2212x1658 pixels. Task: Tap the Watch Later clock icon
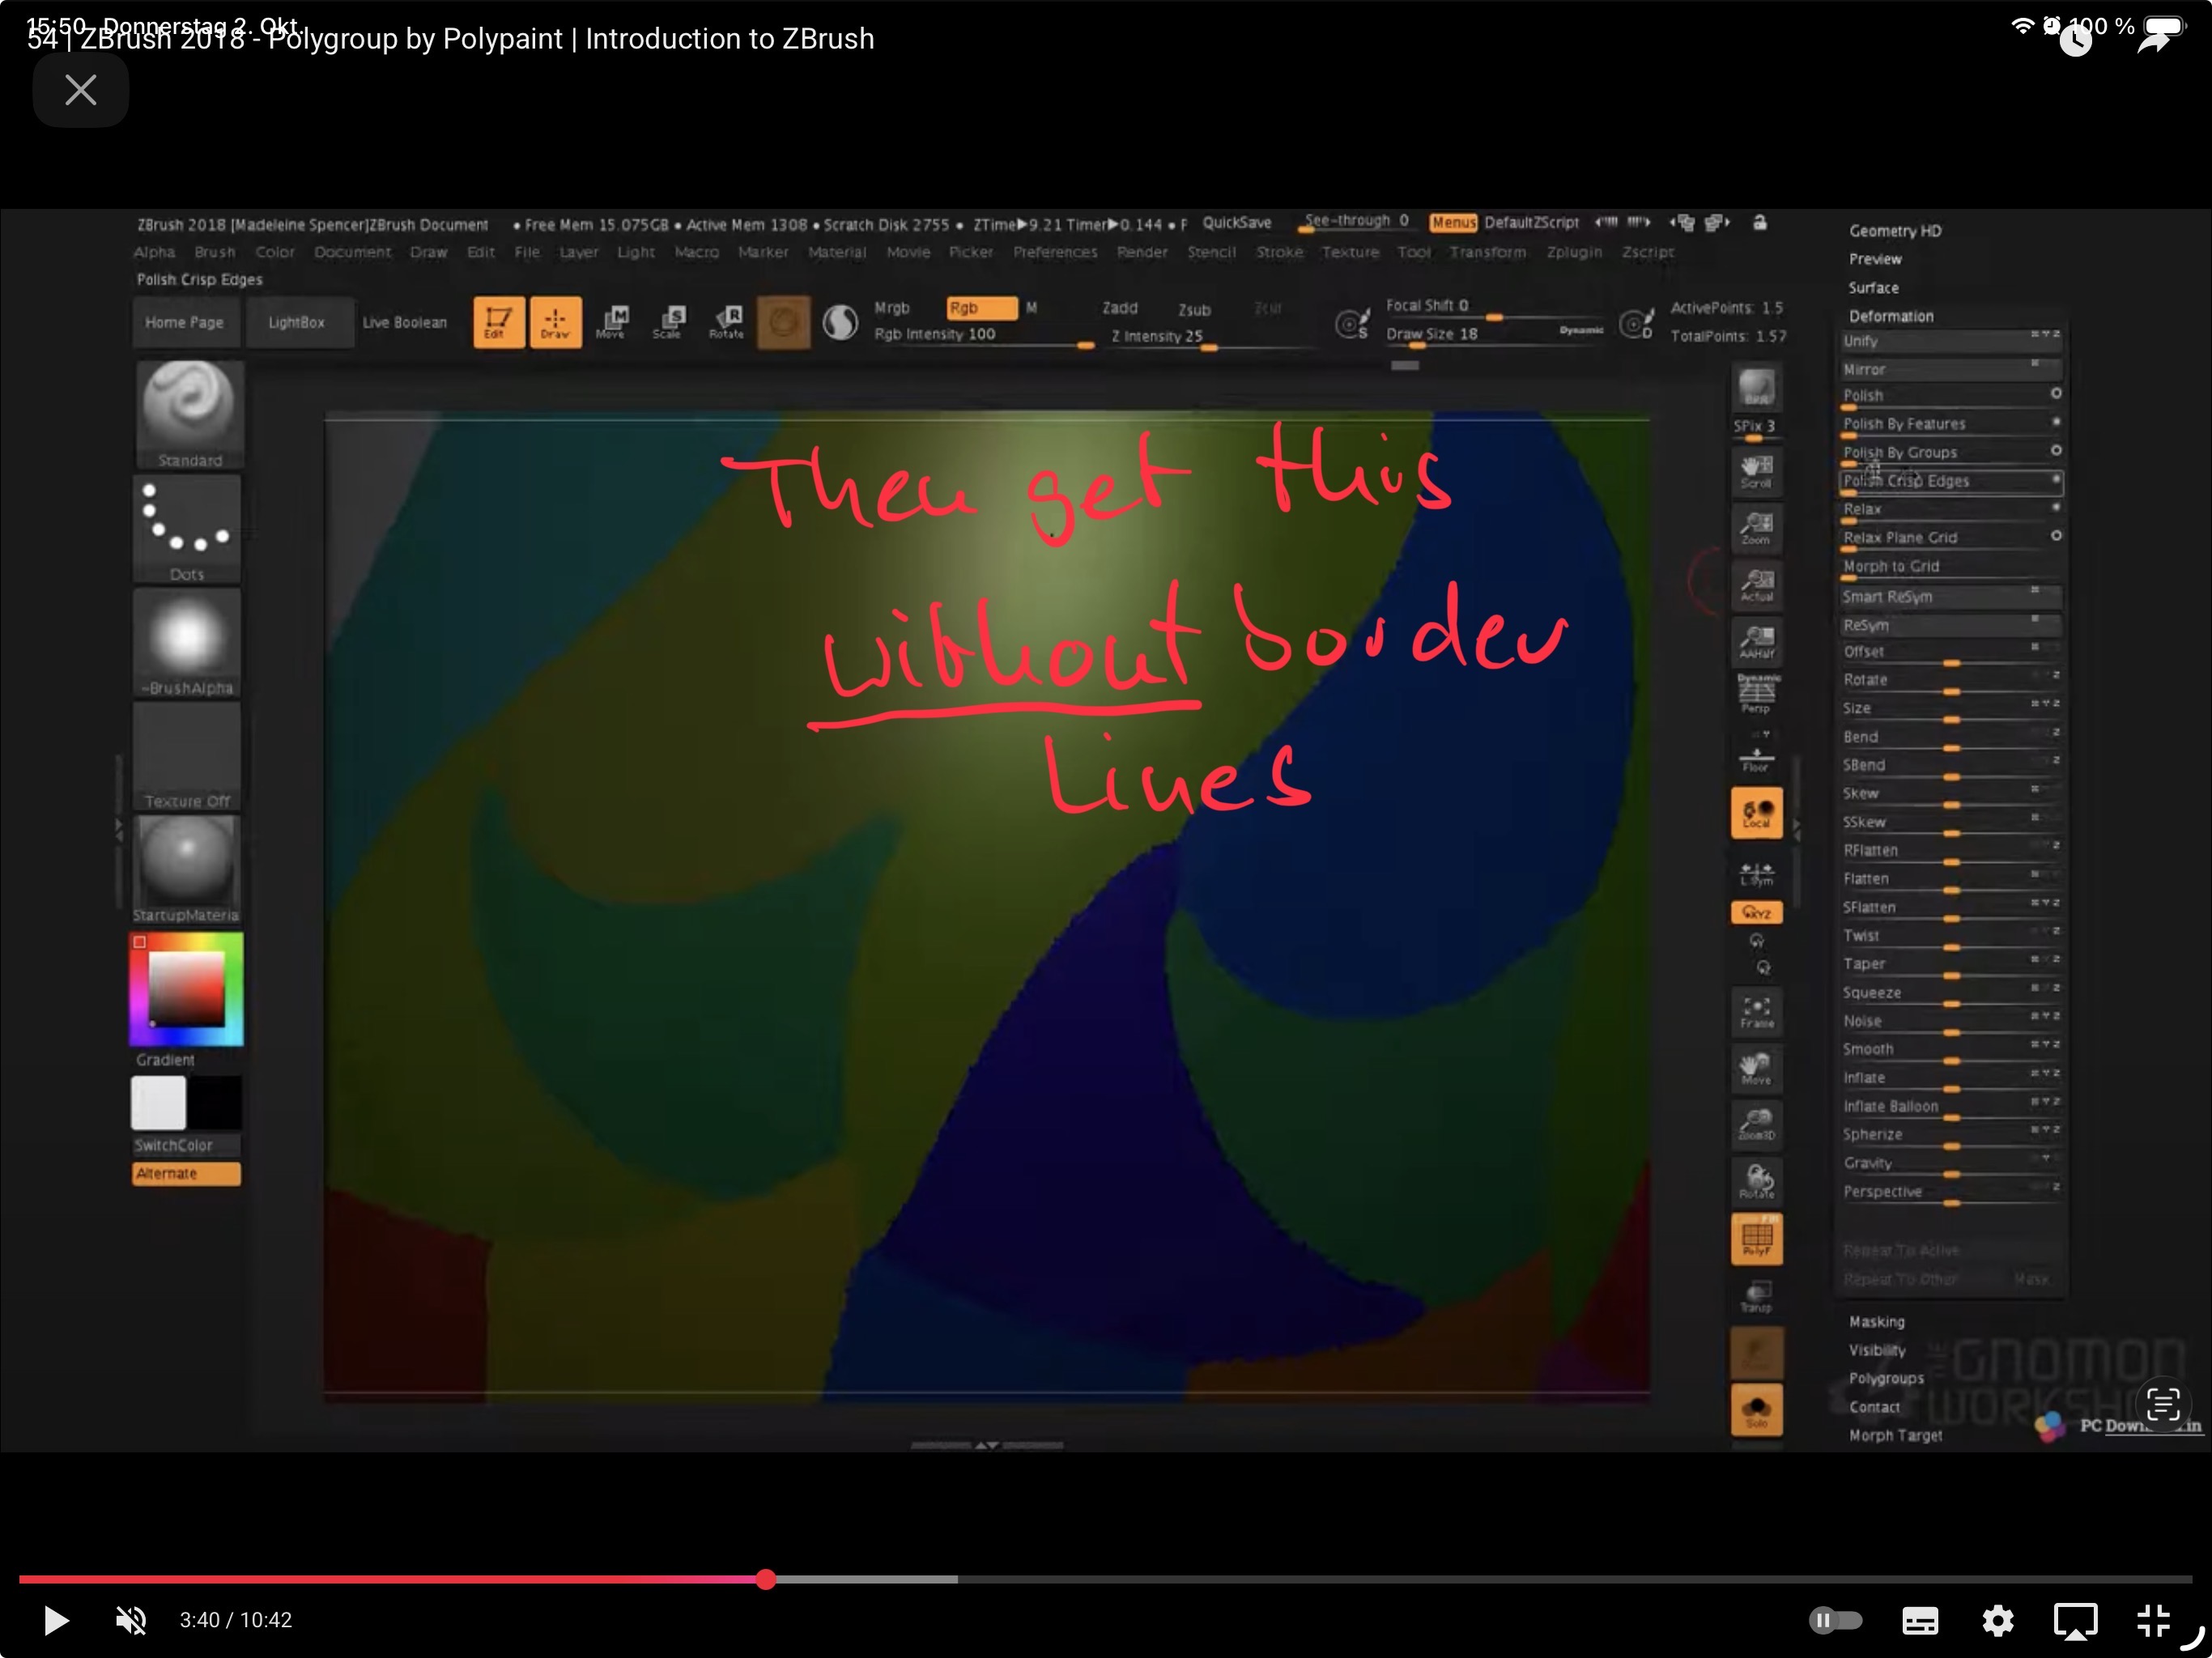[2076, 40]
